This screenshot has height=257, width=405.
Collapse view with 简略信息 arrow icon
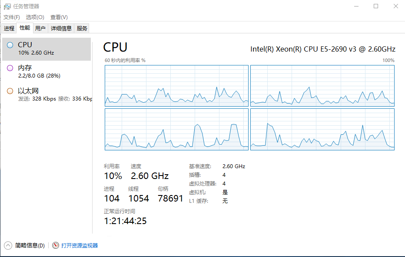click(x=8, y=245)
